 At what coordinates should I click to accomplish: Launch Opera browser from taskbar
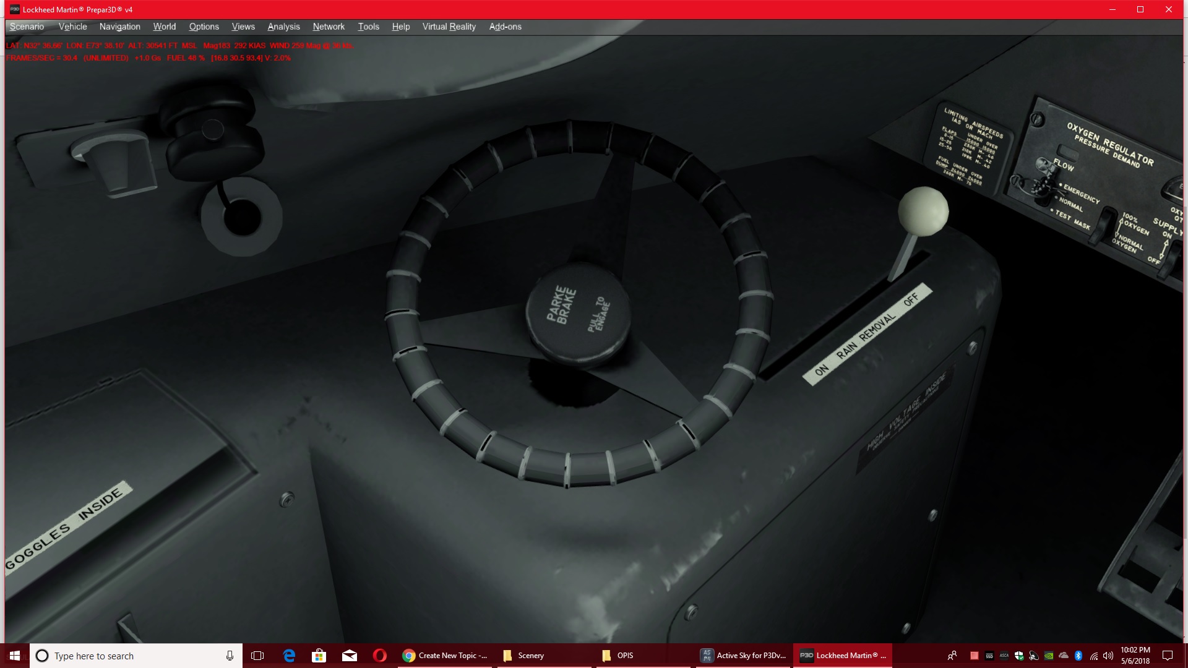pyautogui.click(x=380, y=656)
